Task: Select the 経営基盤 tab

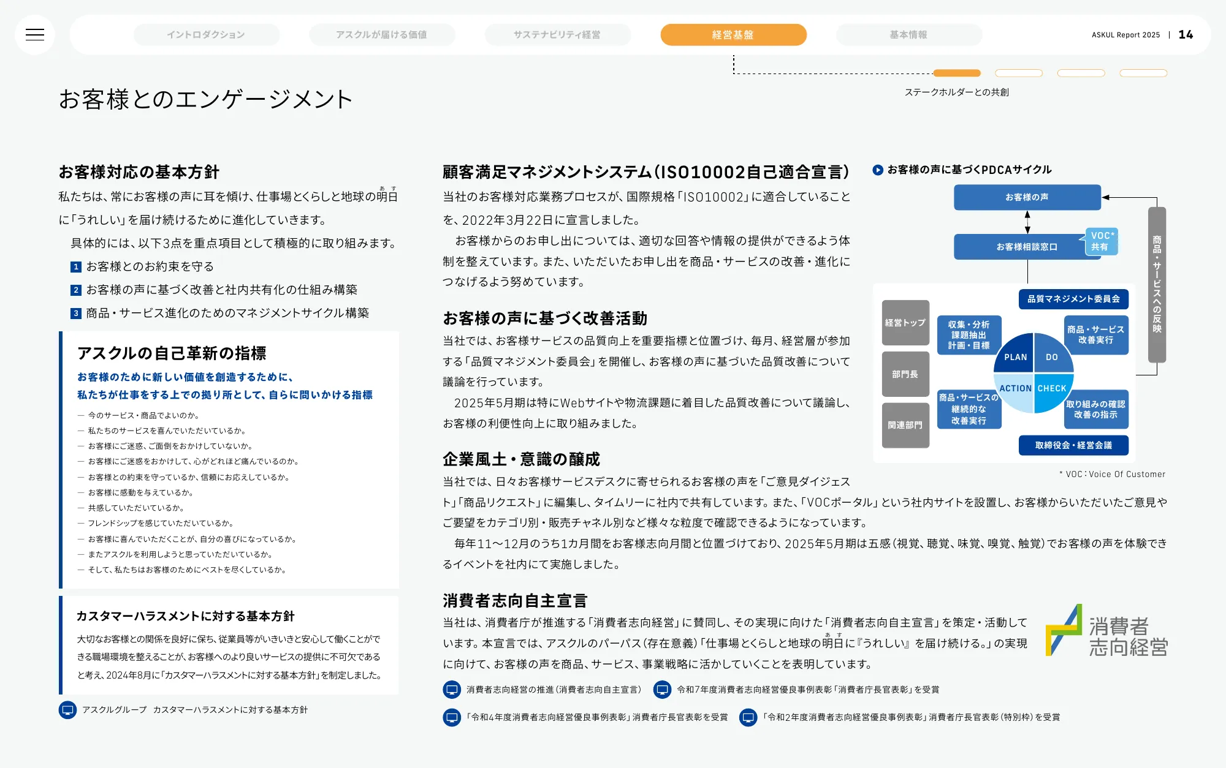Action: click(x=733, y=35)
